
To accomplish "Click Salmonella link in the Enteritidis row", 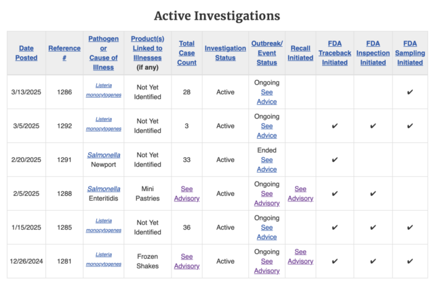I will point(104,189).
